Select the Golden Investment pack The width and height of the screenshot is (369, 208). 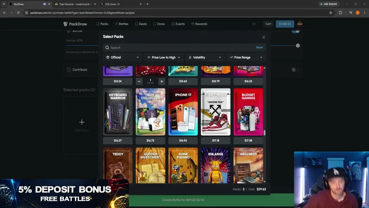pos(151,165)
